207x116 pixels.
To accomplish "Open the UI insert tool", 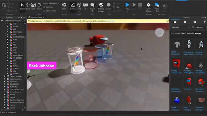I will pos(85,6).
